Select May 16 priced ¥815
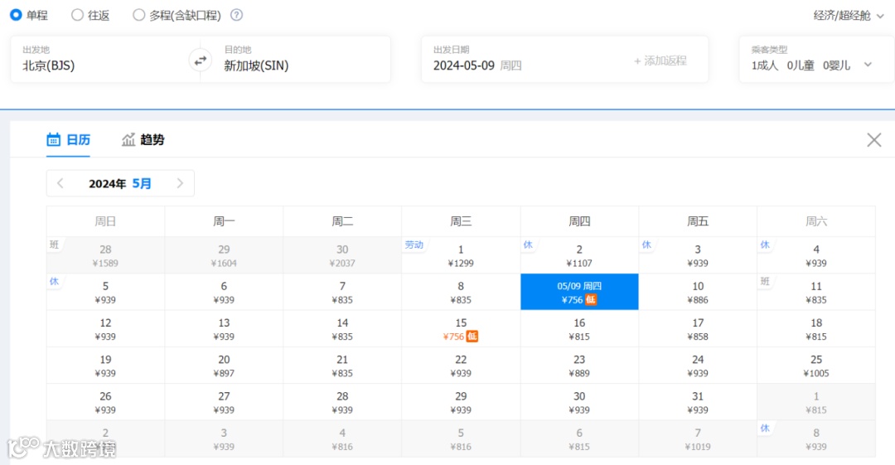Image resolution: width=895 pixels, height=465 pixels. (x=579, y=328)
